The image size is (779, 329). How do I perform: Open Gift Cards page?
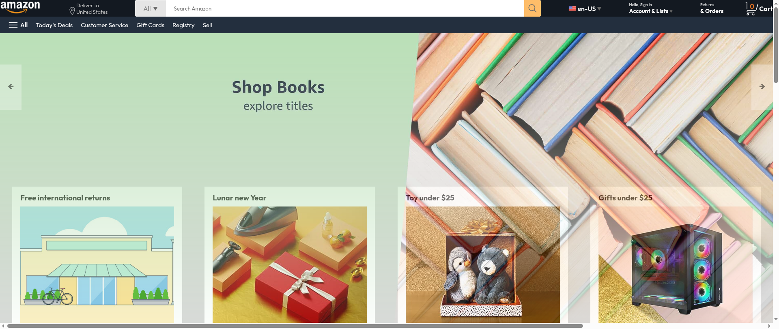150,25
